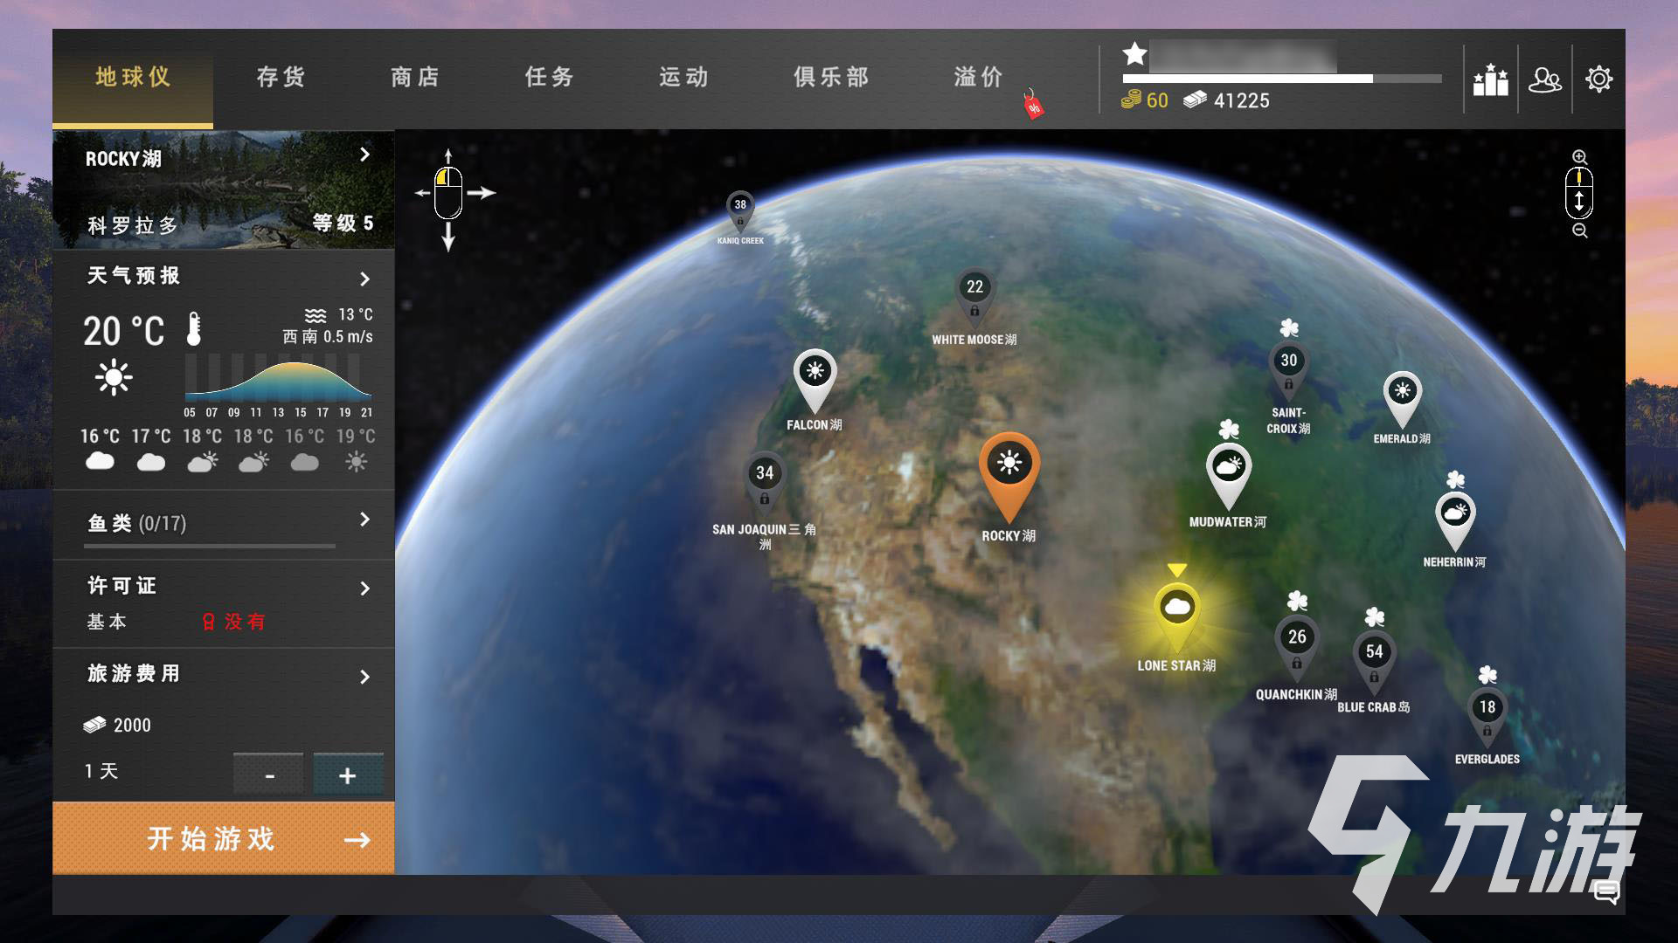Open the 运动 tab

click(x=684, y=78)
